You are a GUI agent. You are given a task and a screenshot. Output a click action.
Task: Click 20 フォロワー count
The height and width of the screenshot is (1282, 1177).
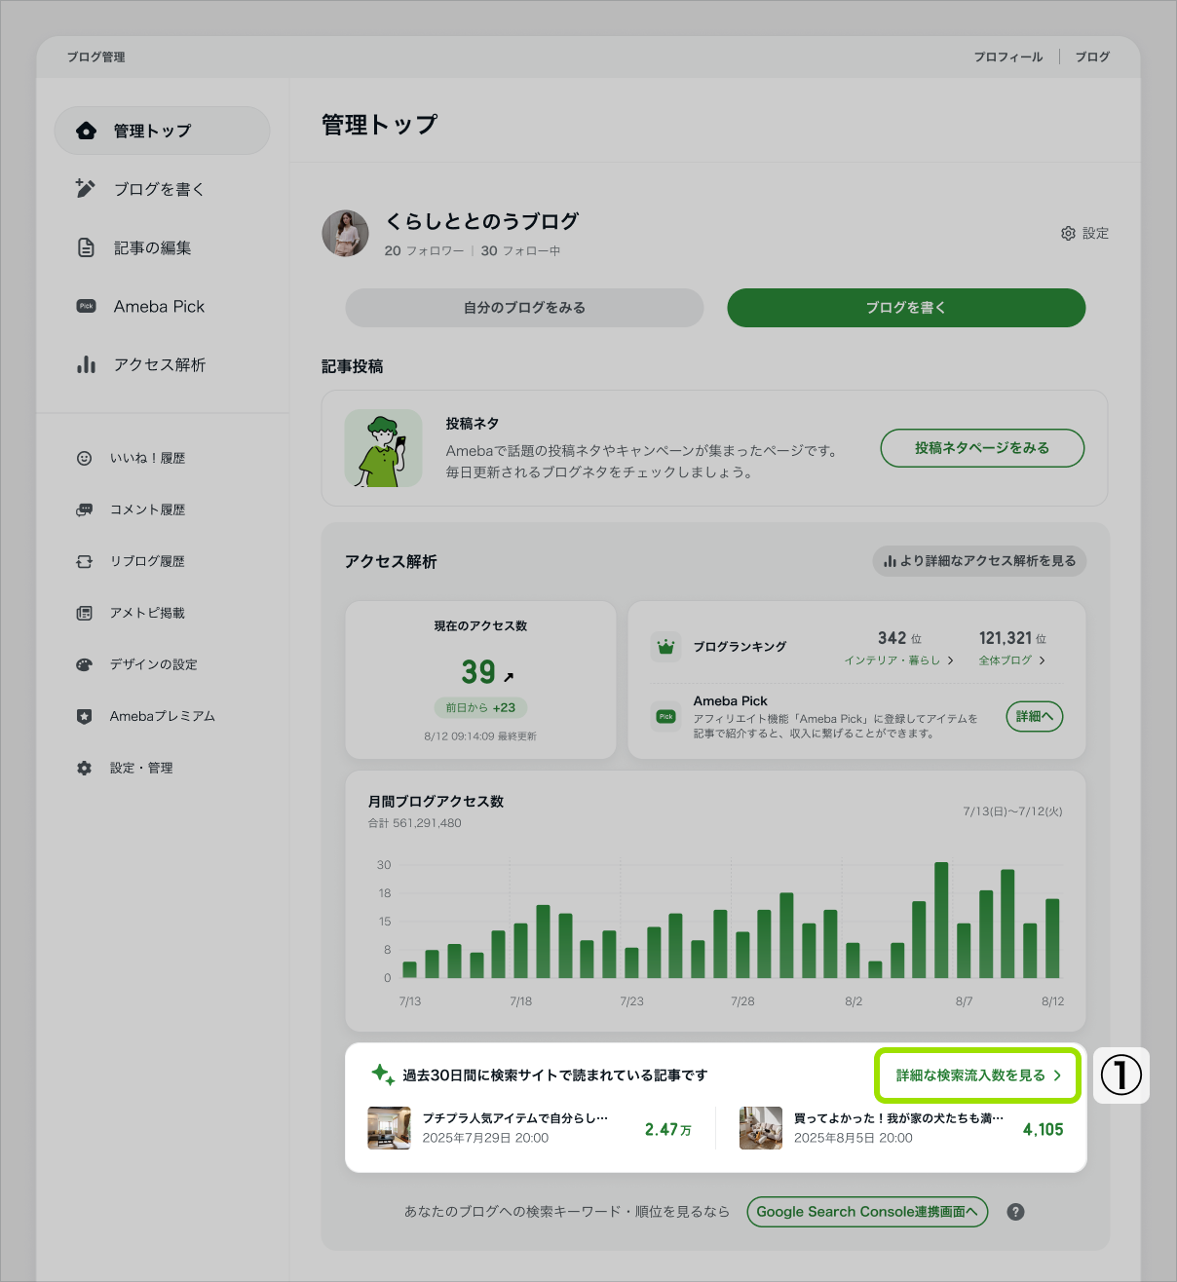(424, 250)
